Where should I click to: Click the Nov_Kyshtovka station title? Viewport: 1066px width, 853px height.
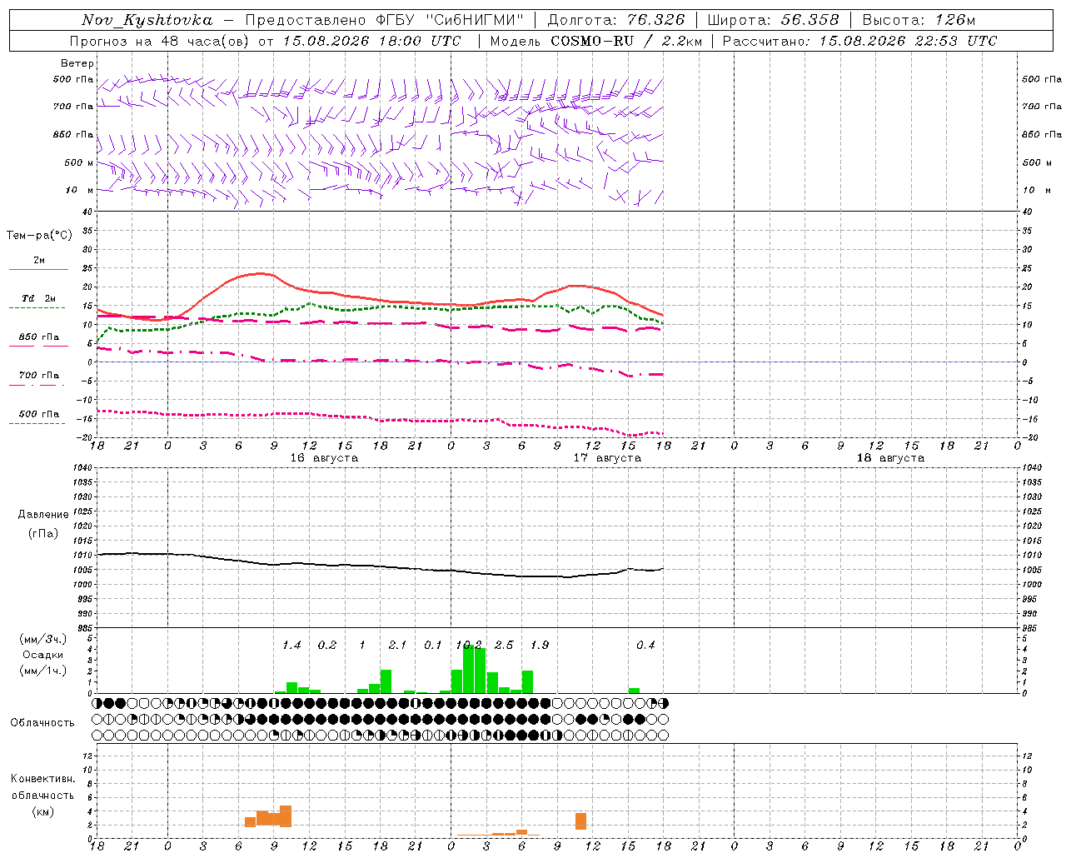coord(147,20)
